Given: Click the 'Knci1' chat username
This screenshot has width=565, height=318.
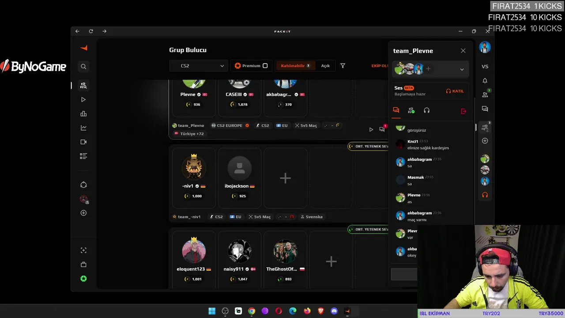Looking at the screenshot, I should [413, 141].
